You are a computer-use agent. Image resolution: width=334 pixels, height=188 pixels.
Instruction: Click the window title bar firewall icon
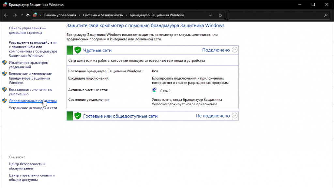[5, 5]
